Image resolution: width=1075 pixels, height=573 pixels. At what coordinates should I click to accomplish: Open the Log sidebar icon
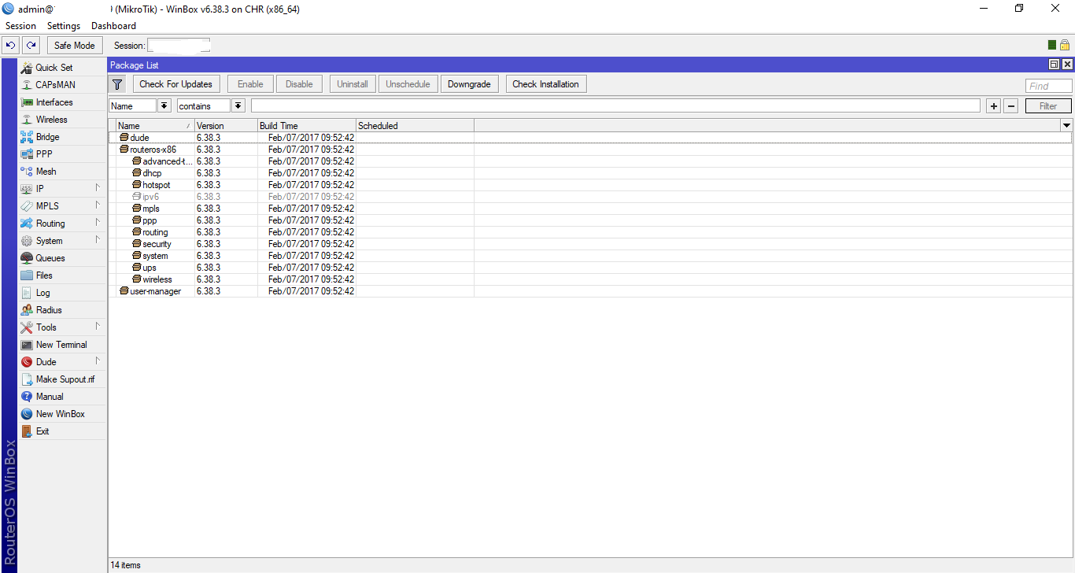[27, 293]
